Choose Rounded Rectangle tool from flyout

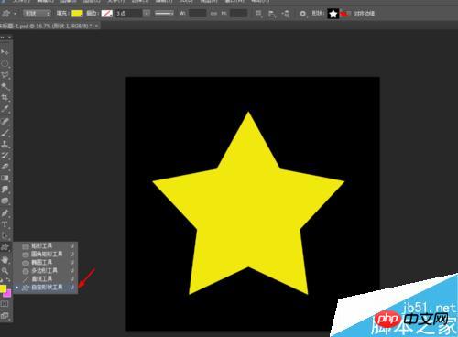pyautogui.click(x=46, y=254)
